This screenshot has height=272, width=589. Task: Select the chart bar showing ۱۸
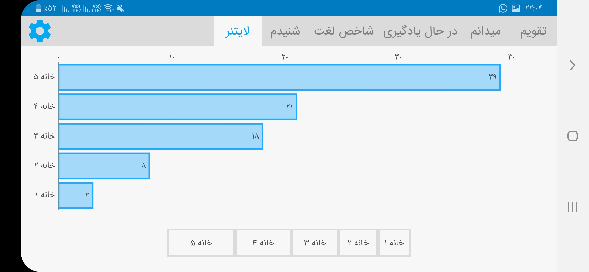[x=161, y=136]
